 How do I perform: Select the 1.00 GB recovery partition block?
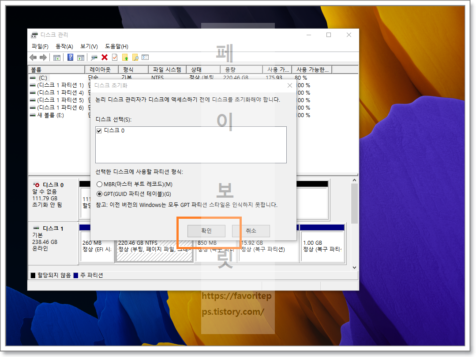point(322,247)
